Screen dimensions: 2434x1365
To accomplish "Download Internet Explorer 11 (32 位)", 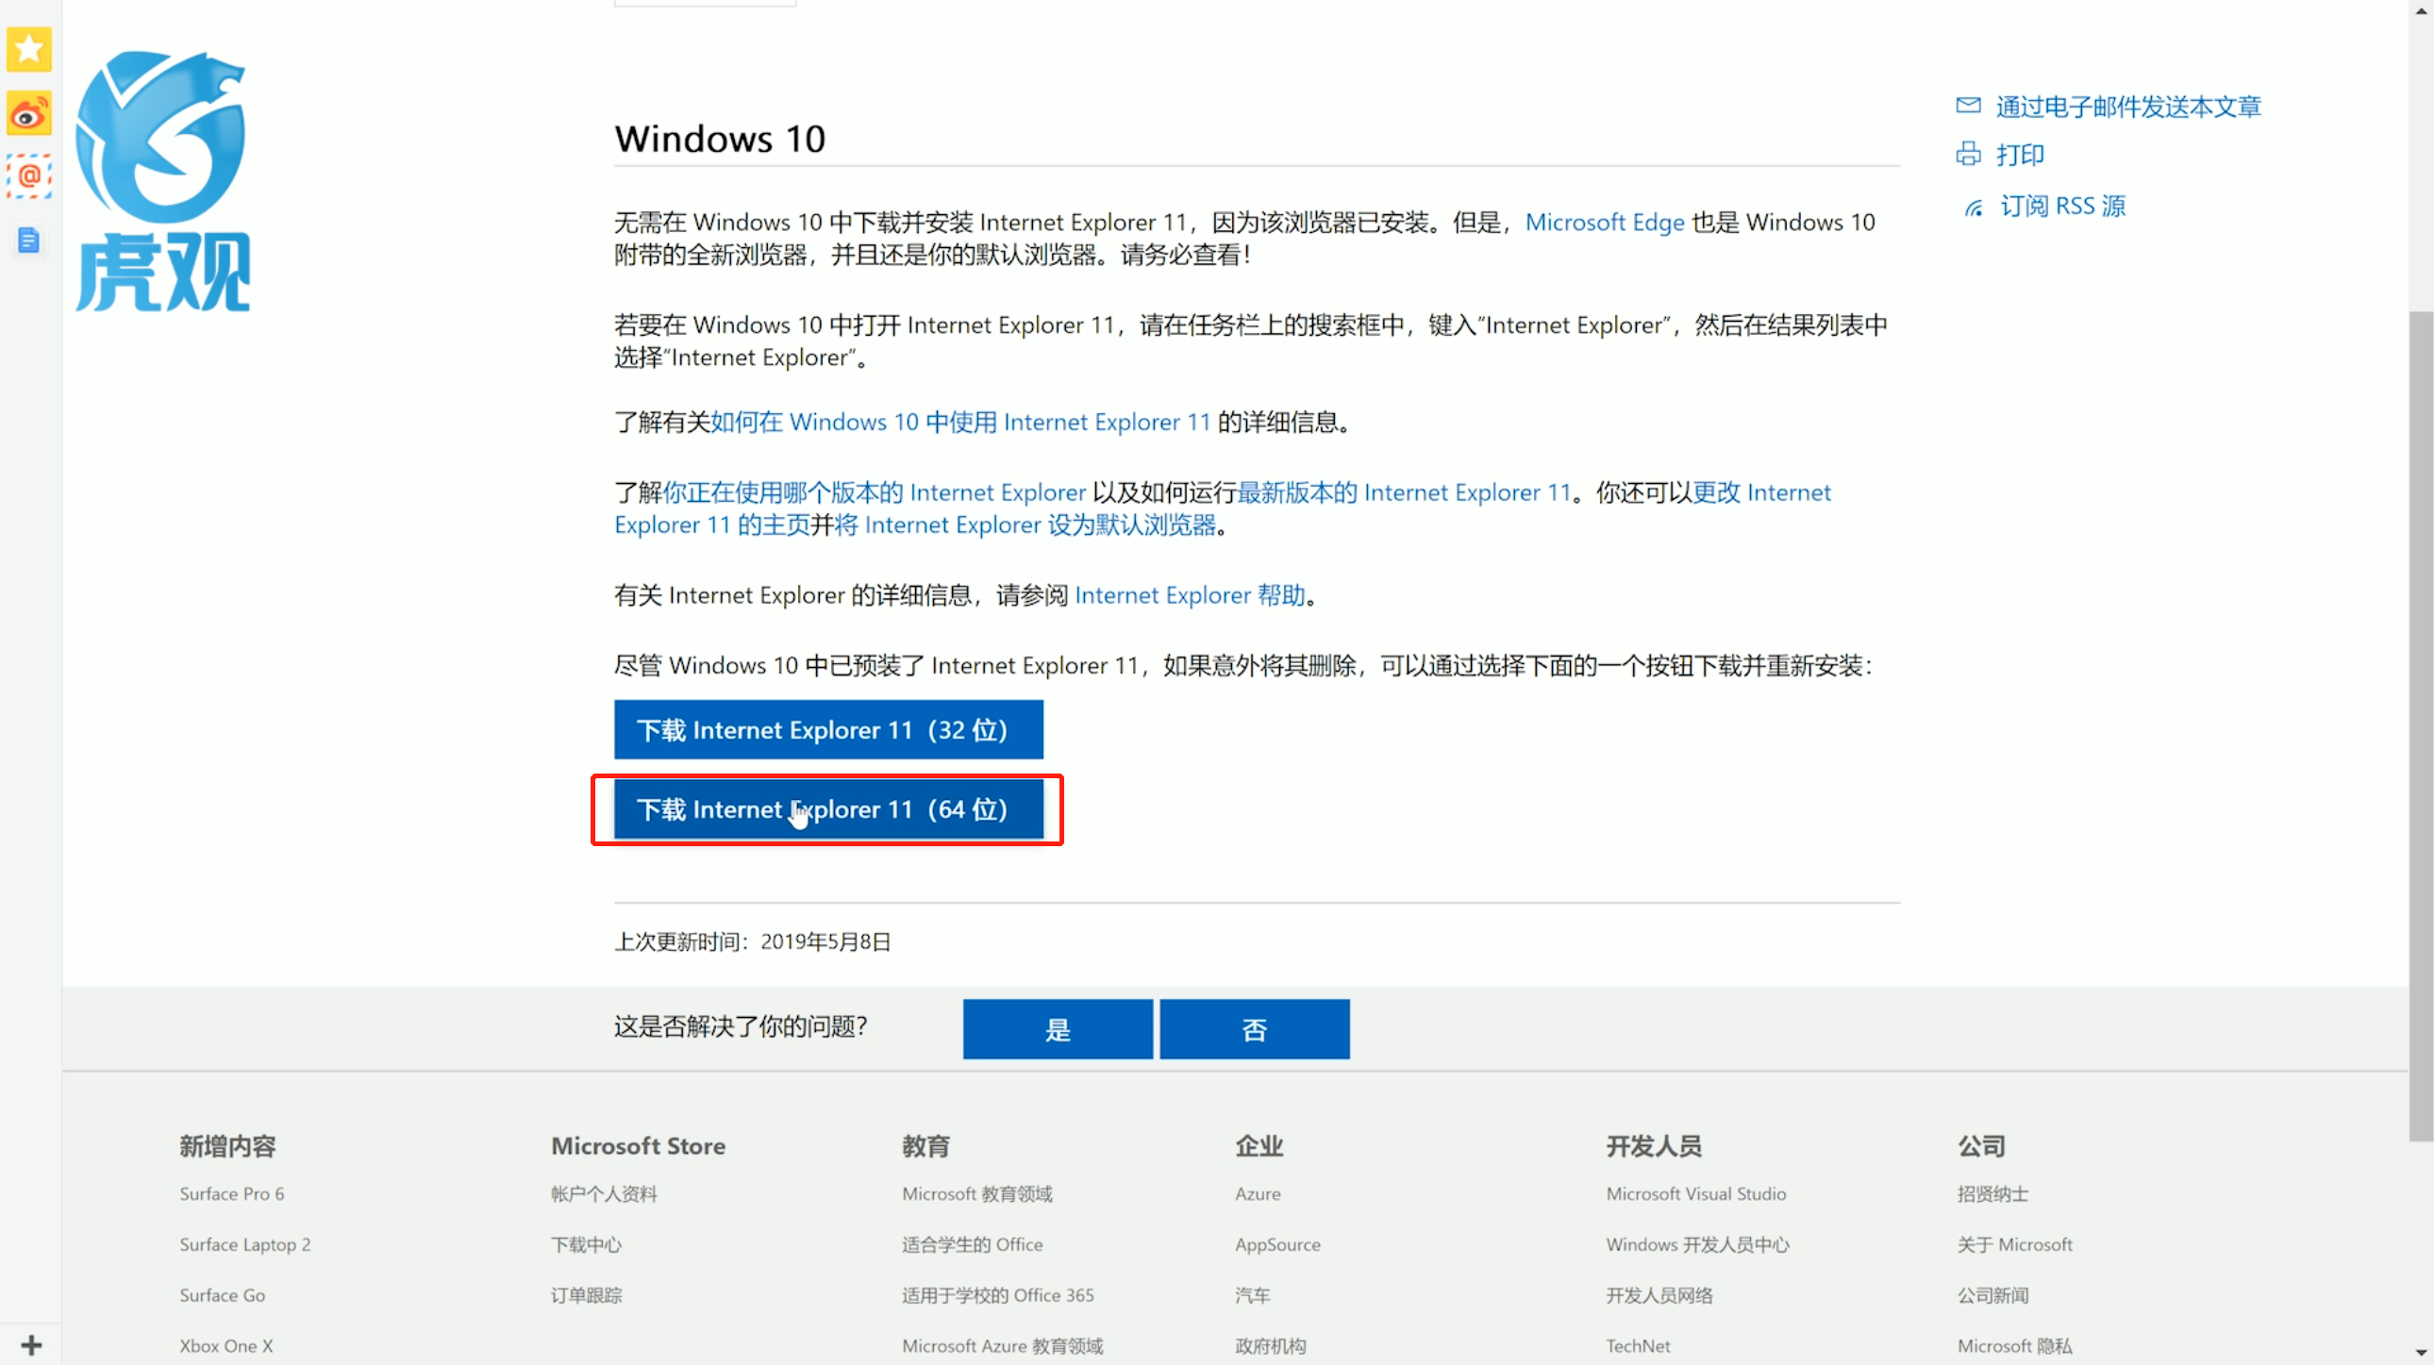I will tap(827, 729).
